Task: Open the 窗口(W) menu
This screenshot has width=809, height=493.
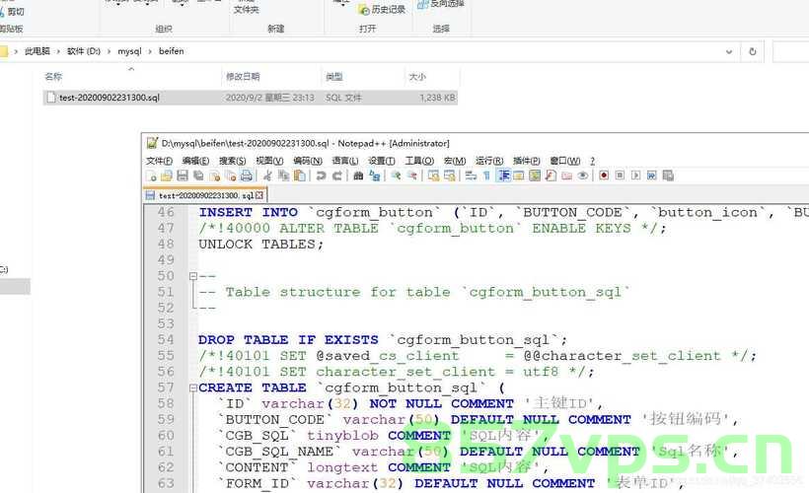Action: coord(565,161)
